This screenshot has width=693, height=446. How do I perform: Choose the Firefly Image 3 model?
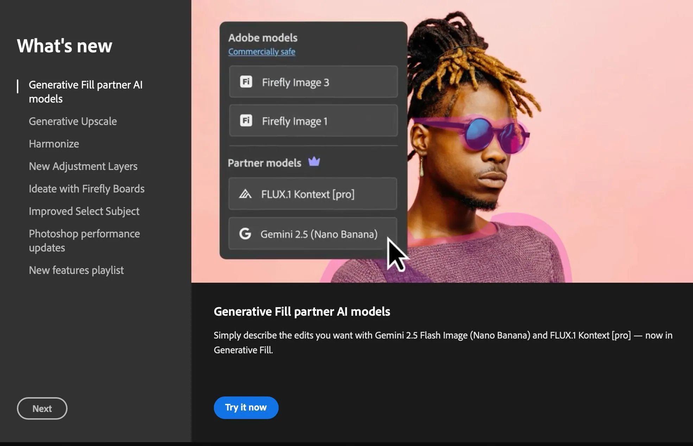(x=313, y=82)
